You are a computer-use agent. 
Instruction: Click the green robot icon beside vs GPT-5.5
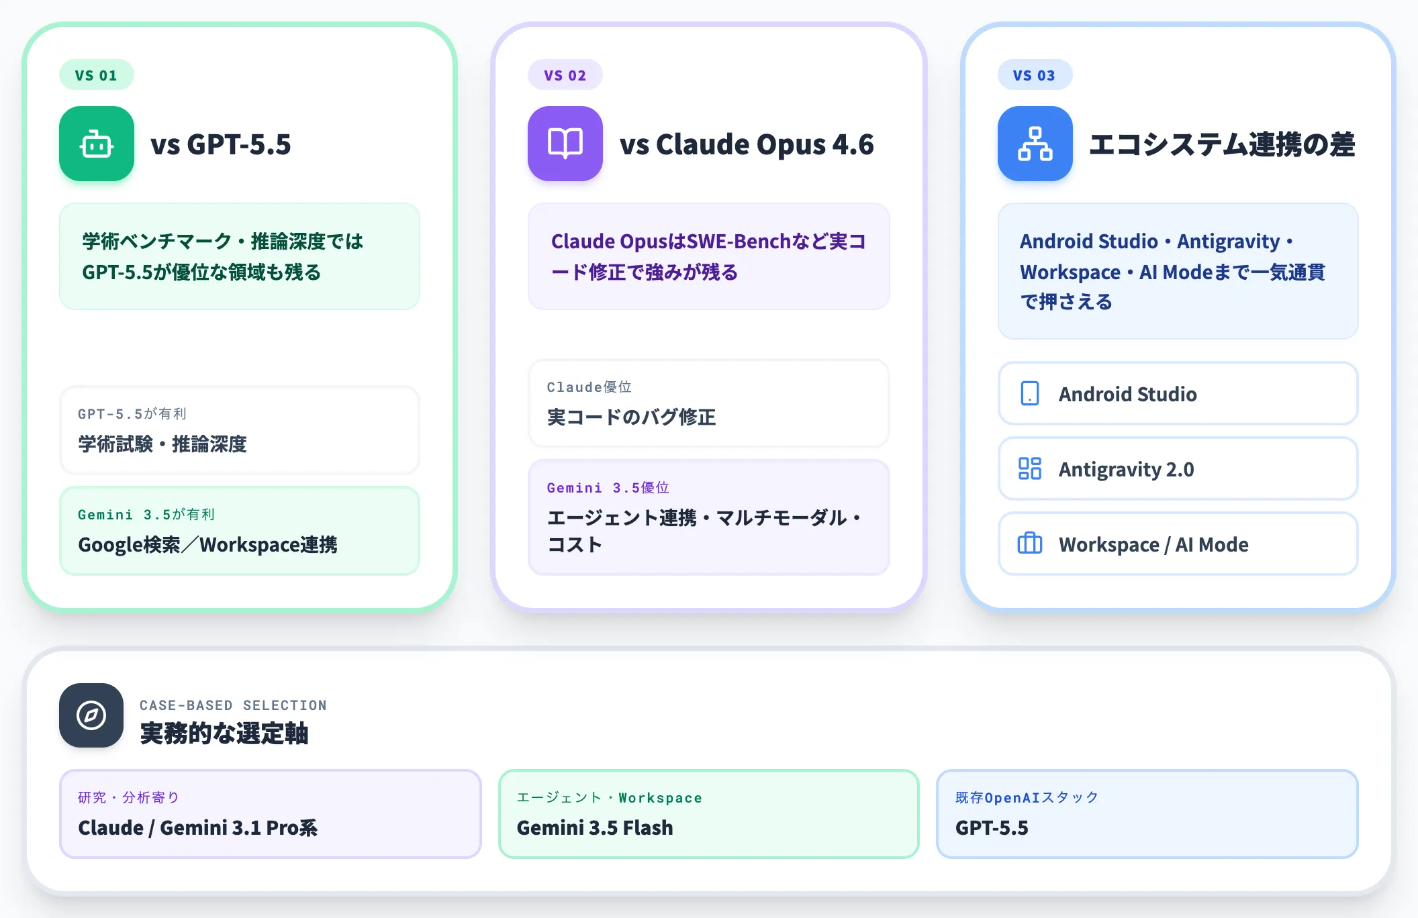97,144
